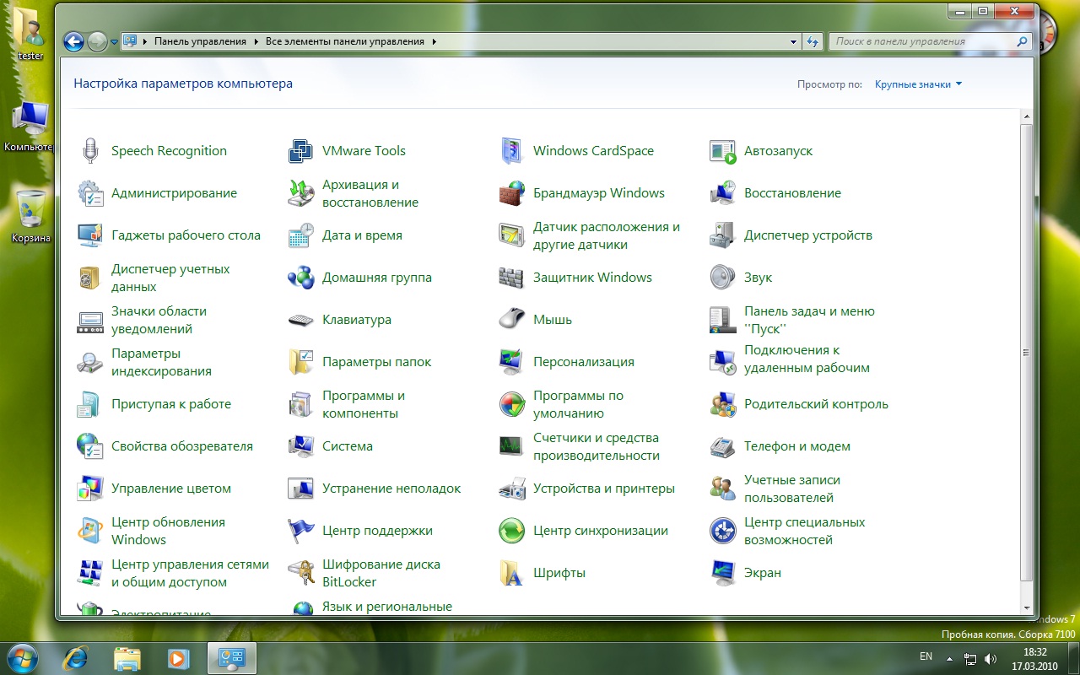
Task: Open the Учетные записи пользователей link
Action: [x=792, y=489]
